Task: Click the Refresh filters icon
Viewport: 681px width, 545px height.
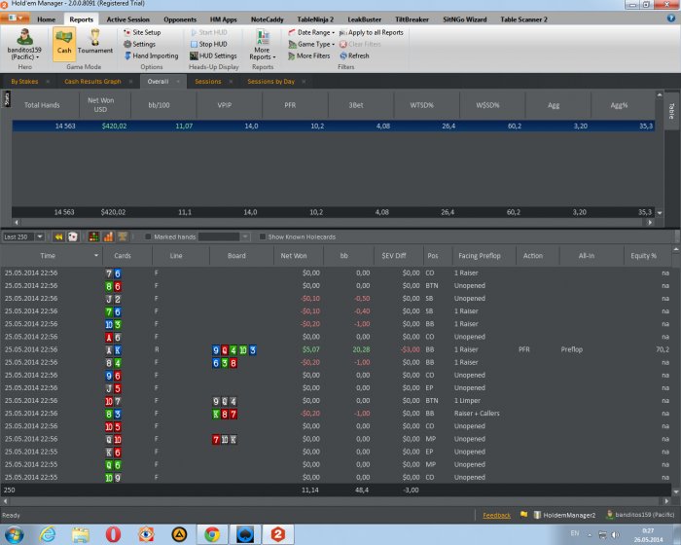Action: [x=345, y=55]
